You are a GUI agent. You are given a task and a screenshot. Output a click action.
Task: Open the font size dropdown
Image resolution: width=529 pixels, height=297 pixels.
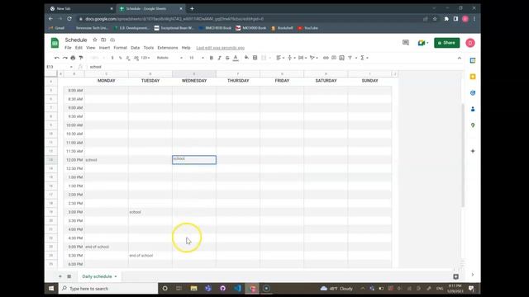point(196,58)
